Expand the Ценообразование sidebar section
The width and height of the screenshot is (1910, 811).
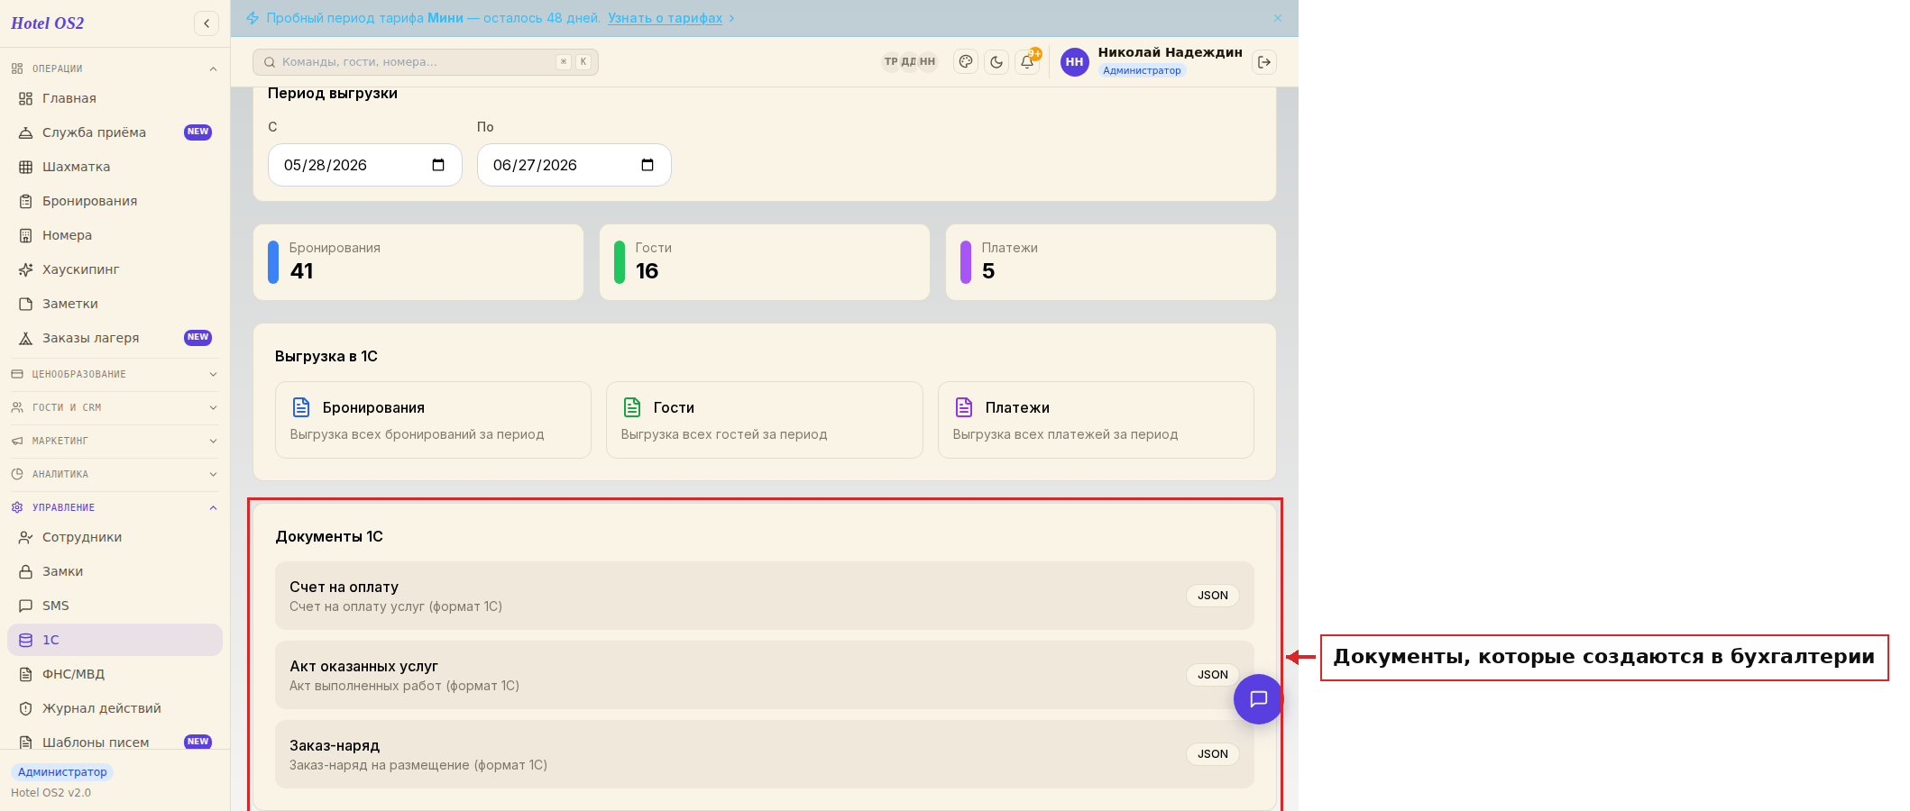pyautogui.click(x=115, y=374)
